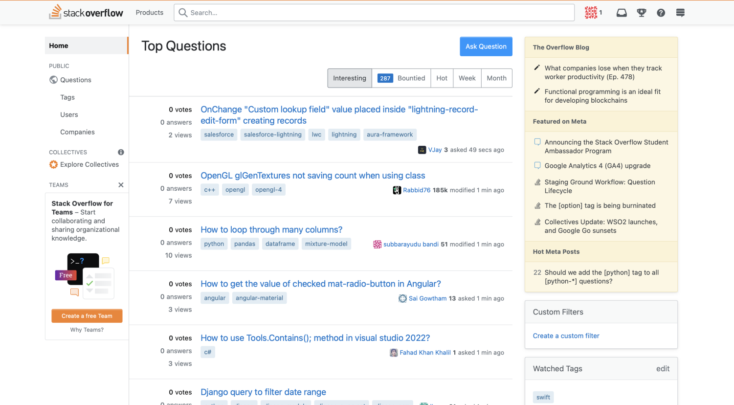Open Should we add python tag meta post
The image size is (734, 405).
(602, 277)
